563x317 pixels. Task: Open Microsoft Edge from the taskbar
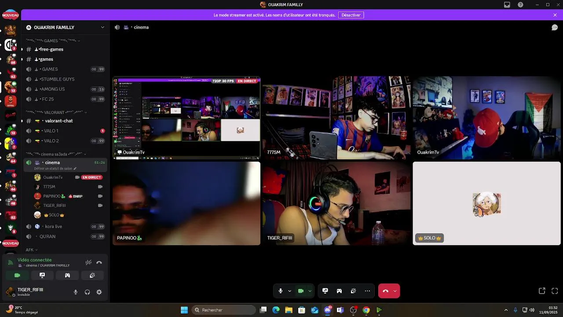276,310
